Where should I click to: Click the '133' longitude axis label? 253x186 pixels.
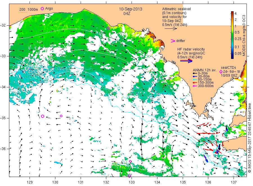pyautogui.click(x=132, y=182)
